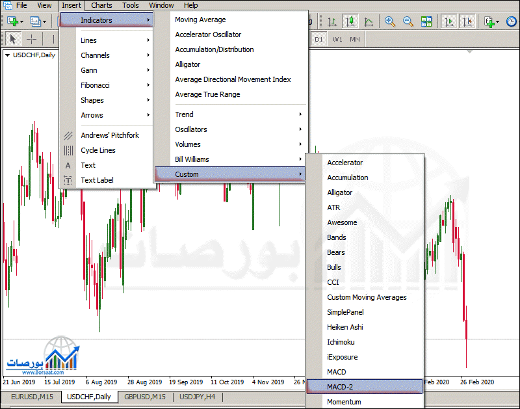
Task: Open the Window menu
Action: (161, 5)
